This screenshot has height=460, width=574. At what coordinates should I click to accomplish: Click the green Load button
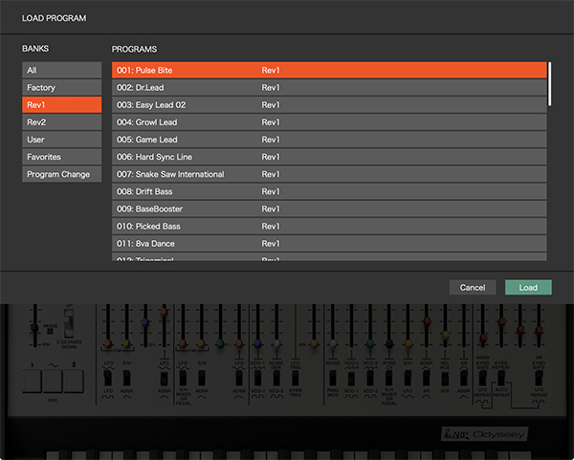[x=528, y=287]
